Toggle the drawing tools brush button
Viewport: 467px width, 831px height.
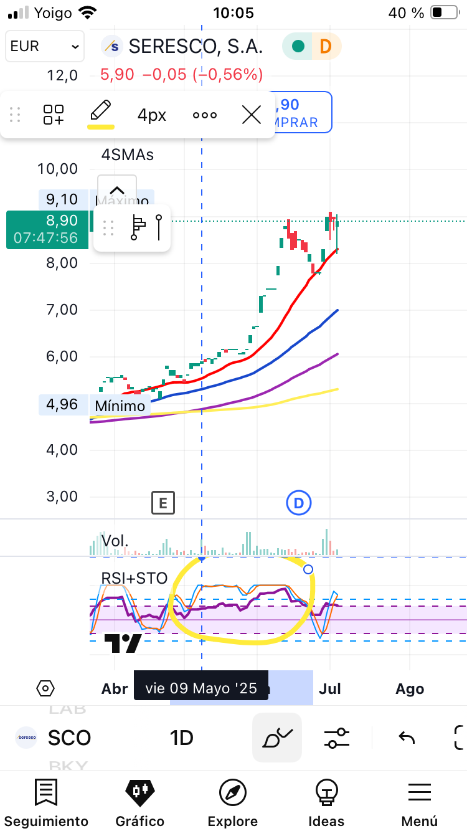click(277, 738)
